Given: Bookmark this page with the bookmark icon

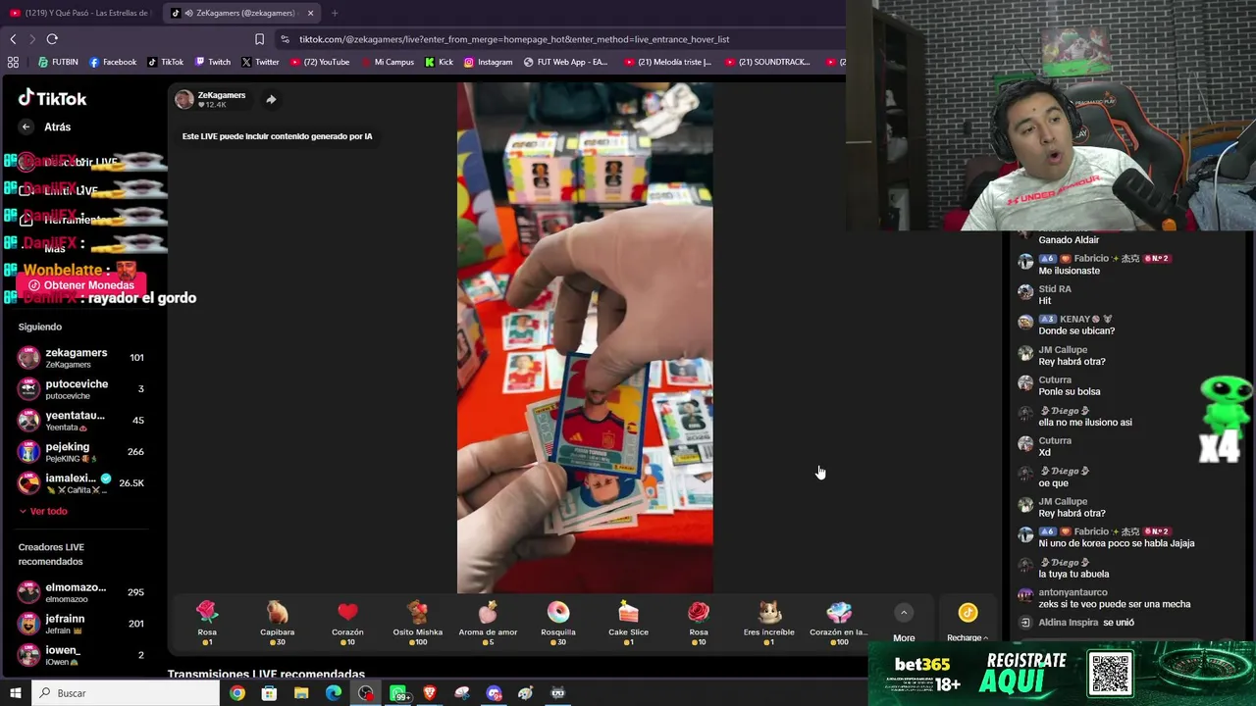Looking at the screenshot, I should tap(259, 39).
